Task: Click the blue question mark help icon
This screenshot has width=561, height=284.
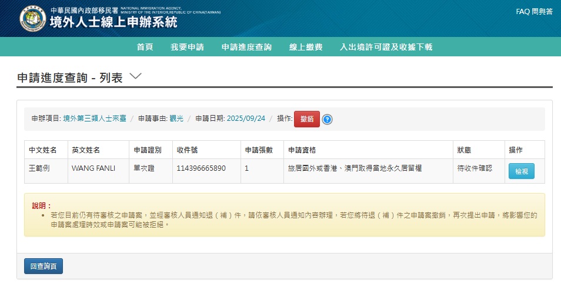Action: (328, 119)
